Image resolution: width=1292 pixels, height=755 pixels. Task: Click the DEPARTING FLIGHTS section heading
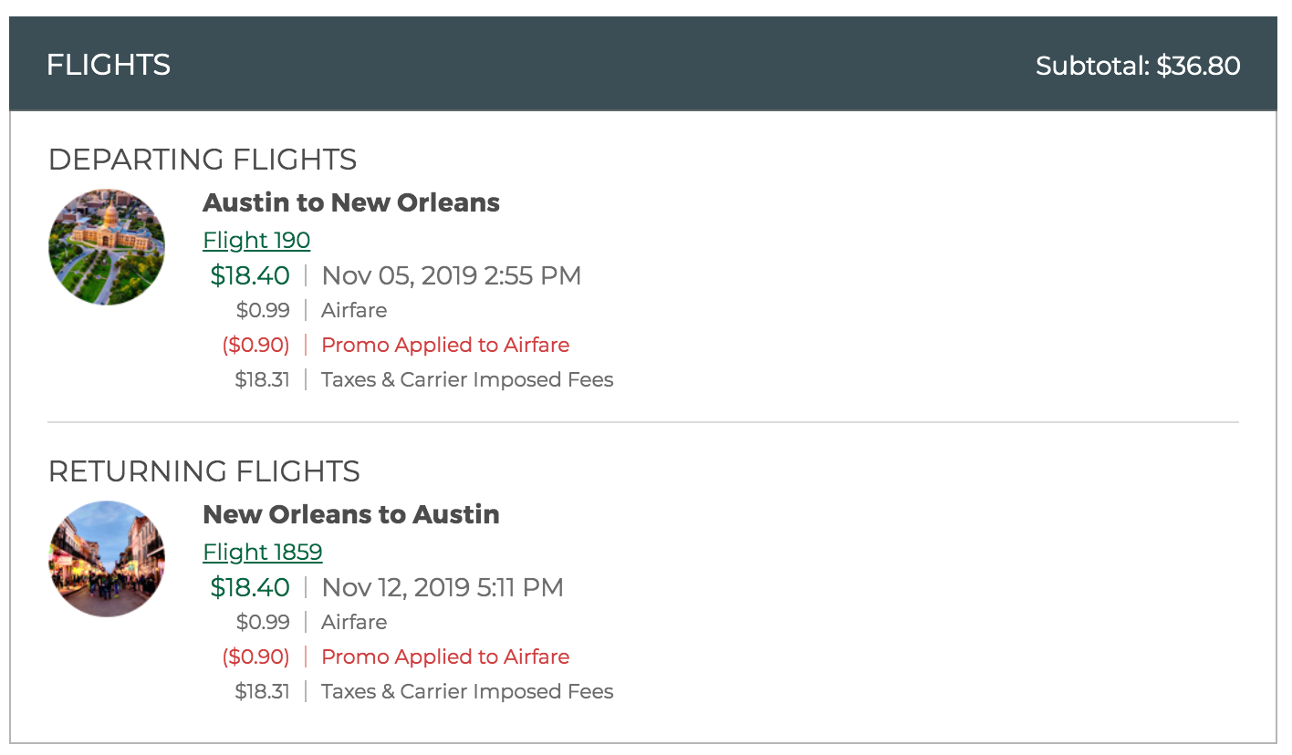click(x=203, y=160)
